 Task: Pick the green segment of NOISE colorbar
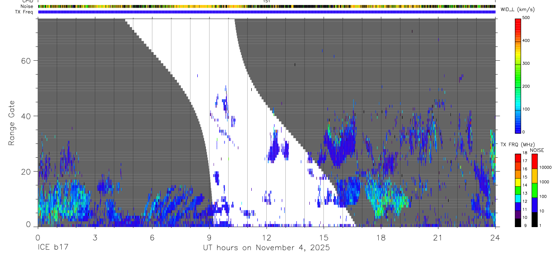[x=534, y=190]
